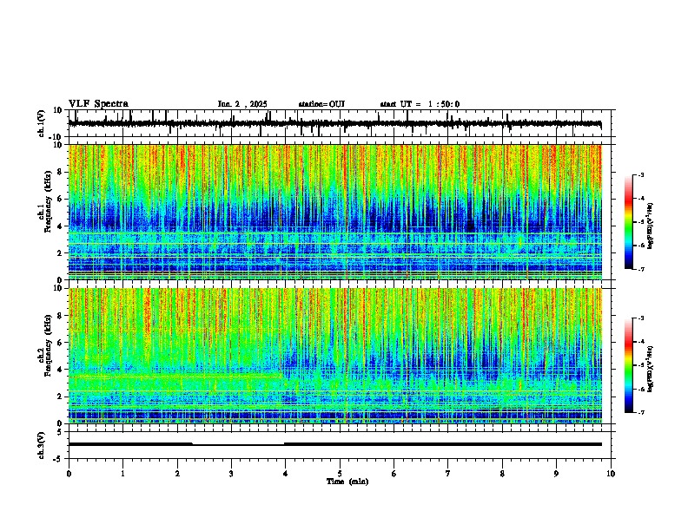Click the "2" minute tick label
The height and width of the screenshot is (531, 688).
177,474
